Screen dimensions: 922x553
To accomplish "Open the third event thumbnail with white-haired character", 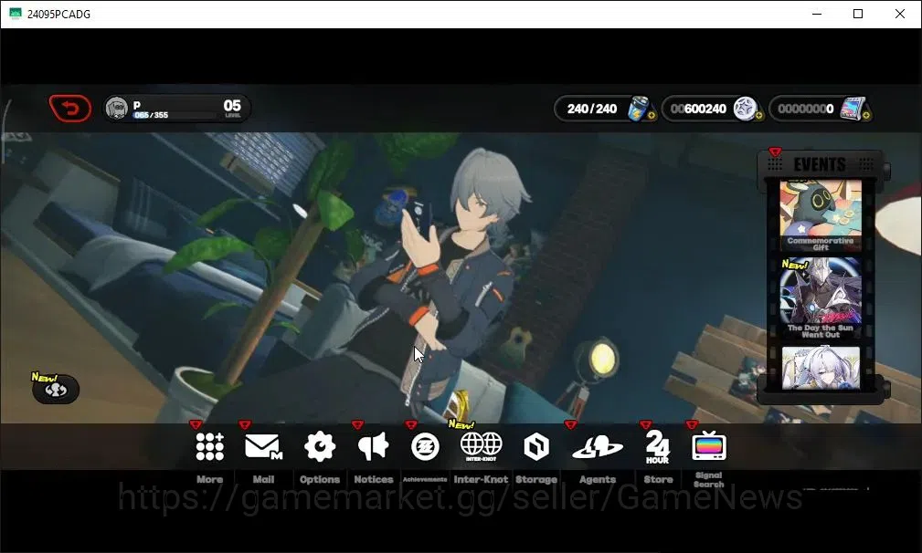I will pos(821,368).
